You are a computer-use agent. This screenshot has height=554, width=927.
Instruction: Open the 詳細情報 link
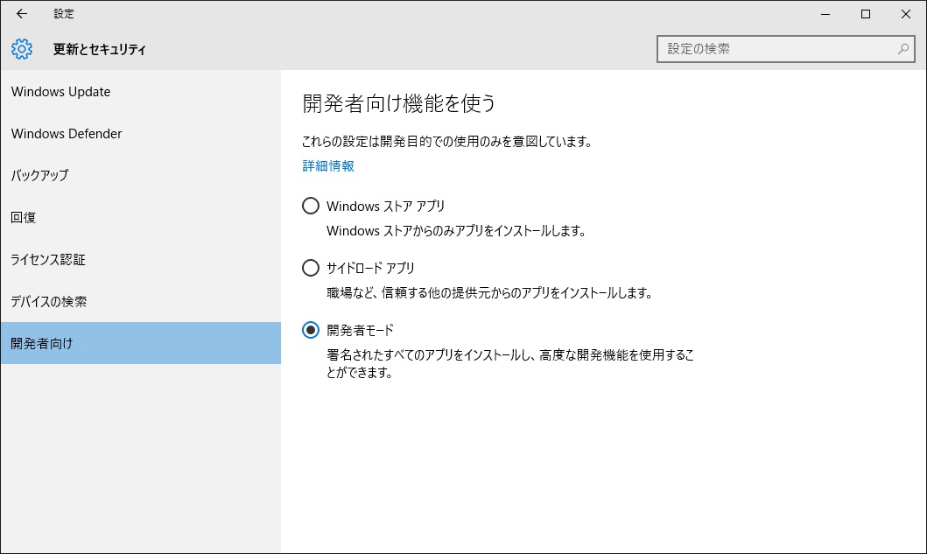[x=328, y=166]
